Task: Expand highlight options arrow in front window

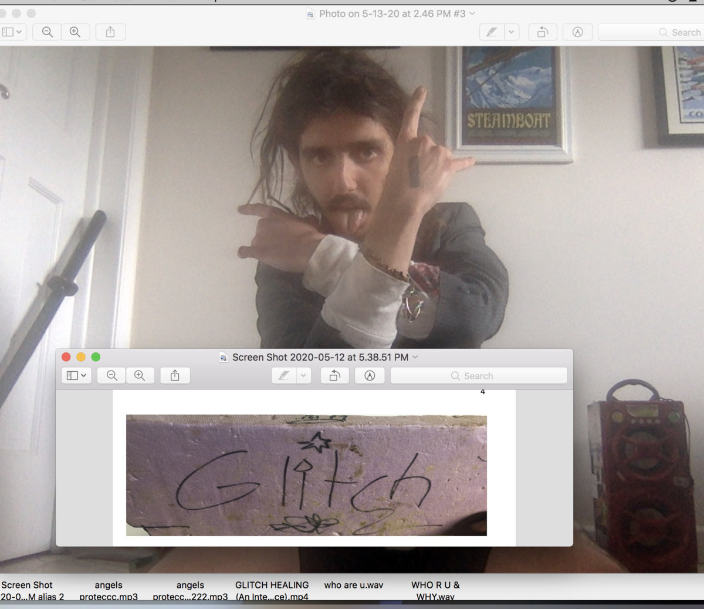Action: click(x=304, y=376)
